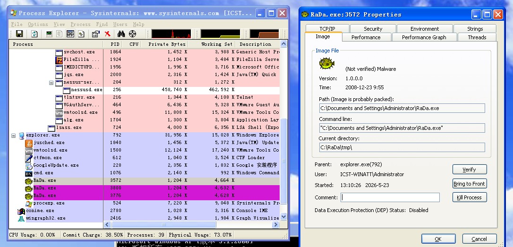The height and width of the screenshot is (247, 513).
Task: Open the View menu
Action: click(59, 24)
